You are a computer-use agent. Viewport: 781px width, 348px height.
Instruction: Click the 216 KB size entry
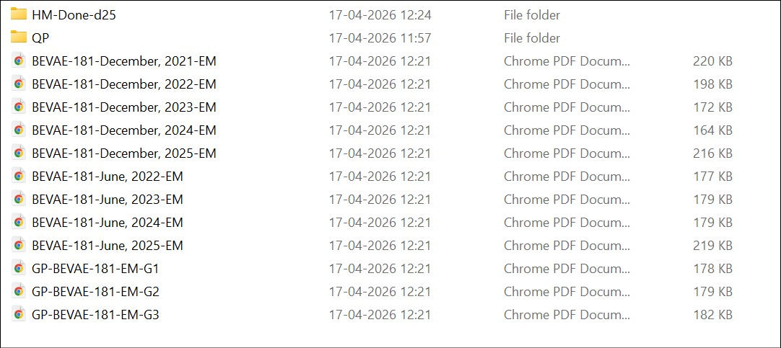pyautogui.click(x=712, y=153)
